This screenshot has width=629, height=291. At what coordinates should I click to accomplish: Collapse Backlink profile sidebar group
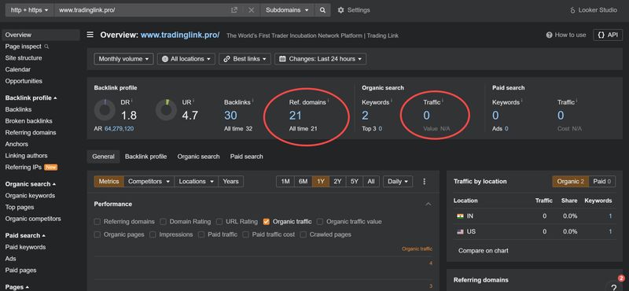click(31, 98)
